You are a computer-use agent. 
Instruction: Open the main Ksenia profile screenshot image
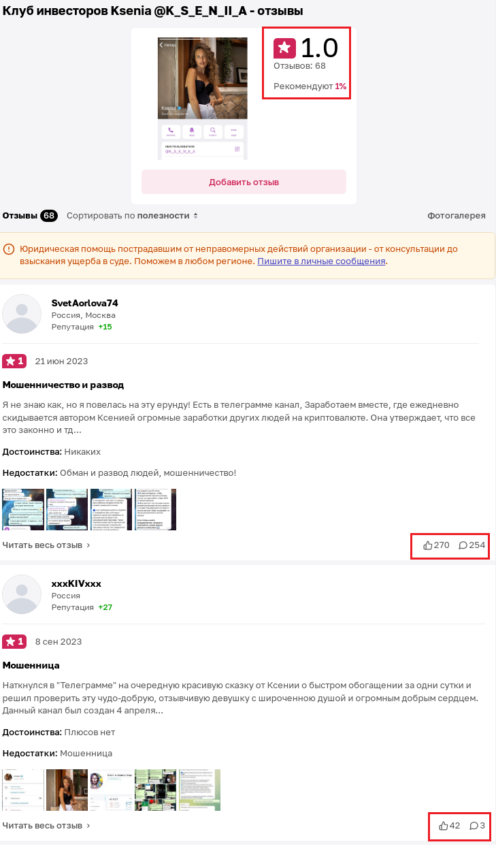coord(203,98)
